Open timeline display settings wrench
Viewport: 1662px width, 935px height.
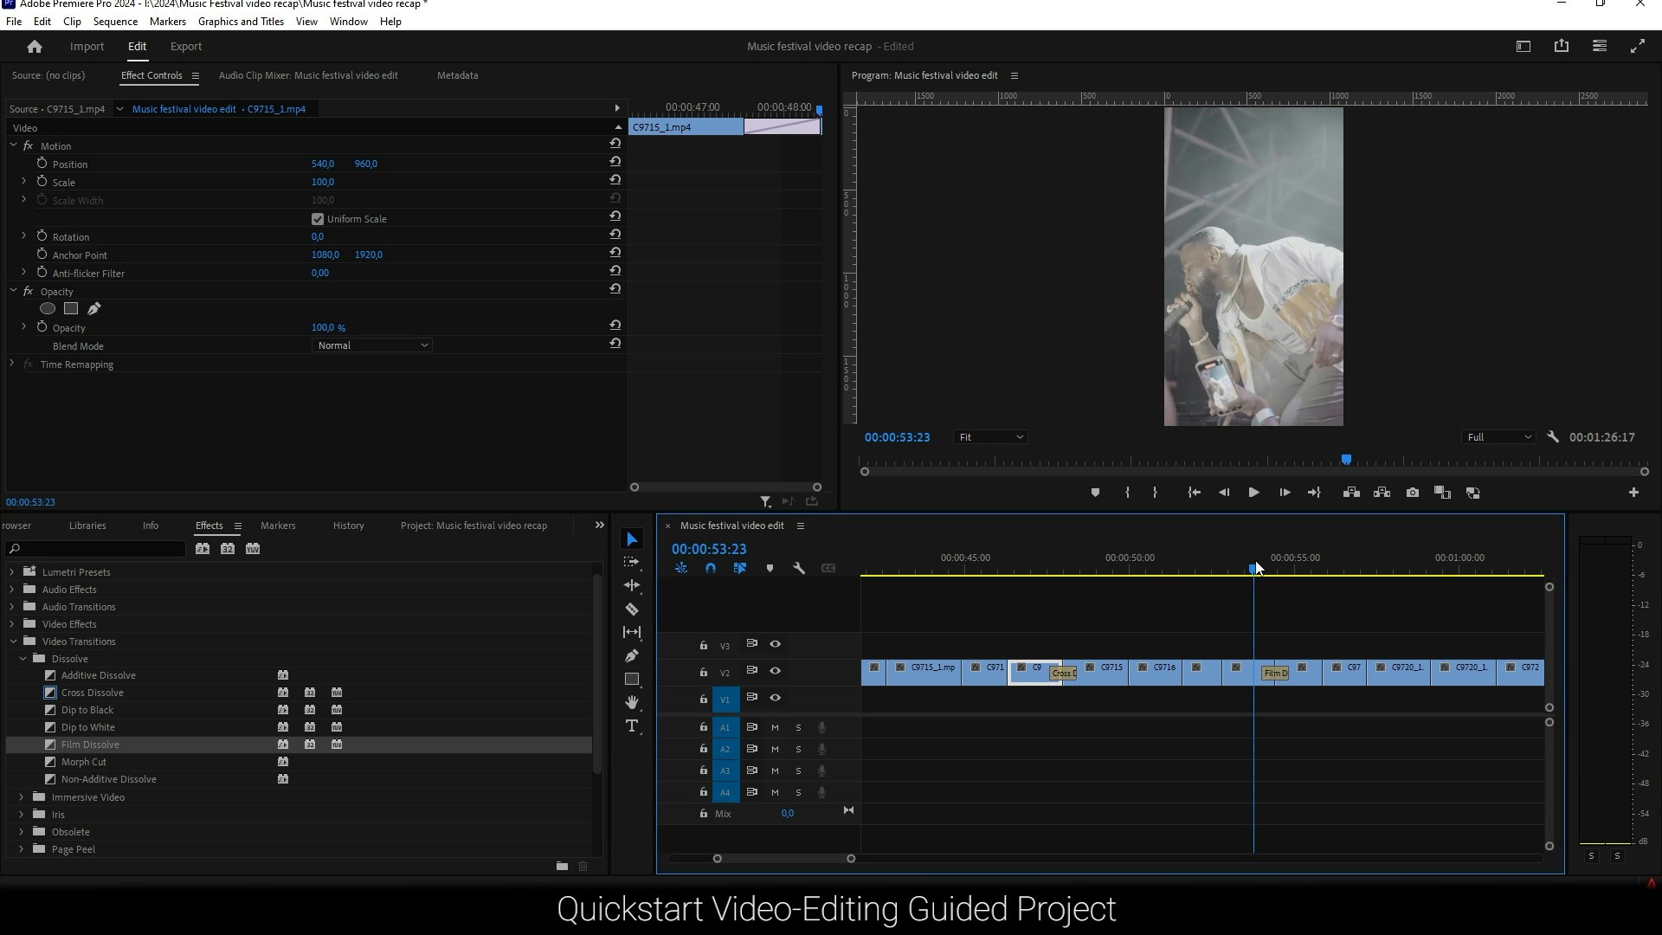799,569
